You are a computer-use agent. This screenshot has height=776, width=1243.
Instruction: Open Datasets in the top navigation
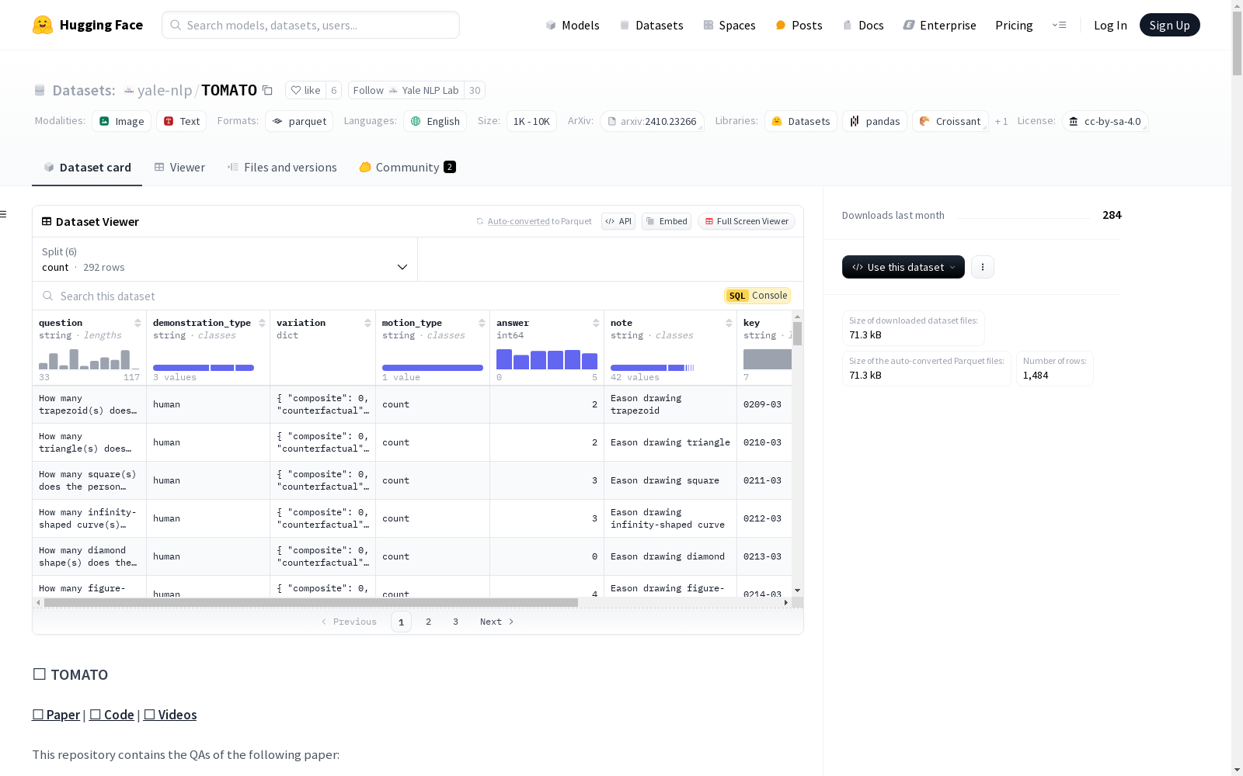[651, 25]
